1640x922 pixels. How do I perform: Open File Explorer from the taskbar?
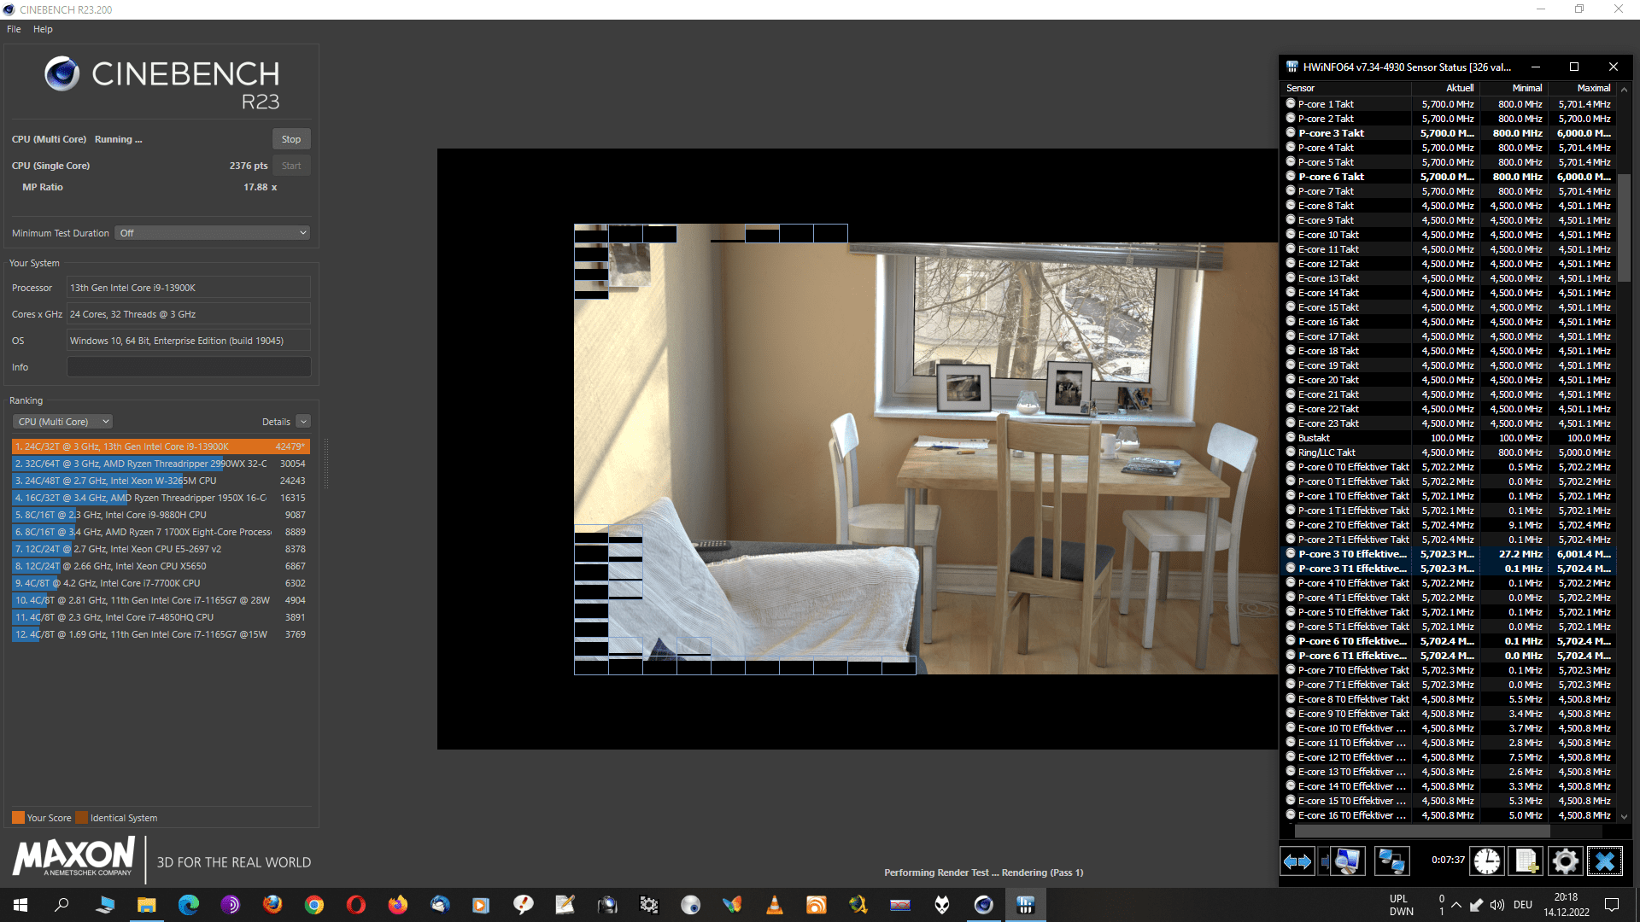click(x=147, y=905)
